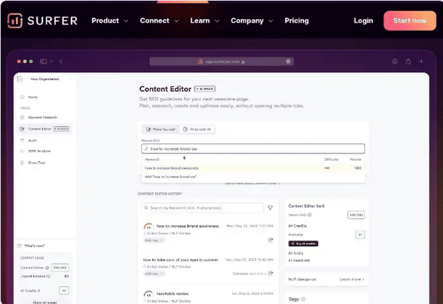Add tag to the eyes in summer entry
Screen dimensions: 443x304
tap(154, 274)
